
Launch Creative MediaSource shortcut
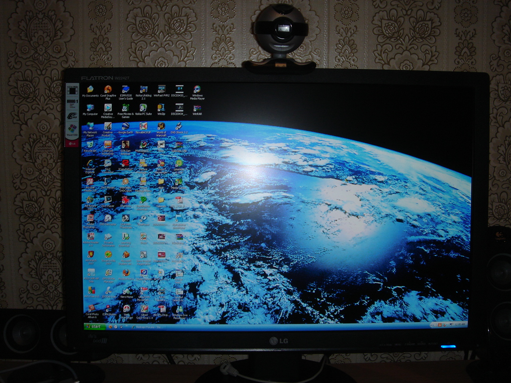108,111
